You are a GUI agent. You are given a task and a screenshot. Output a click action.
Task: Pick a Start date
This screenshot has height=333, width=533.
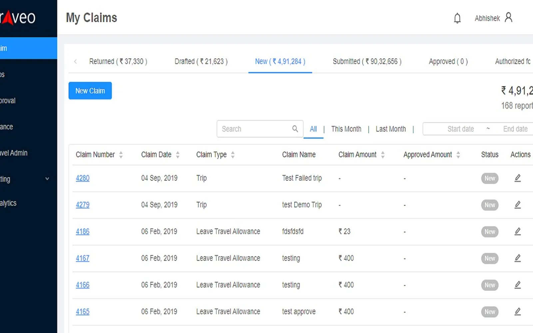coord(461,129)
